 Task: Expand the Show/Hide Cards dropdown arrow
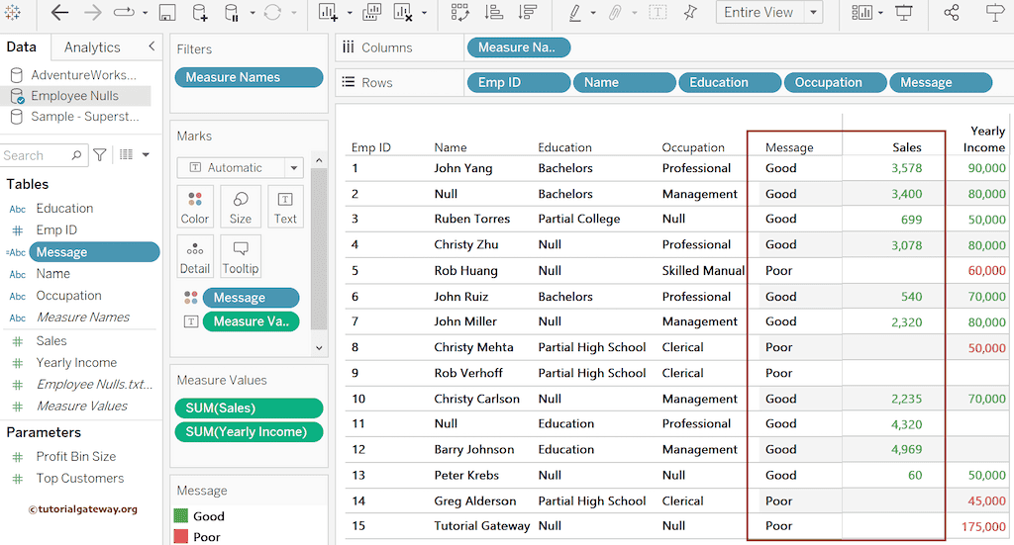[x=880, y=12]
